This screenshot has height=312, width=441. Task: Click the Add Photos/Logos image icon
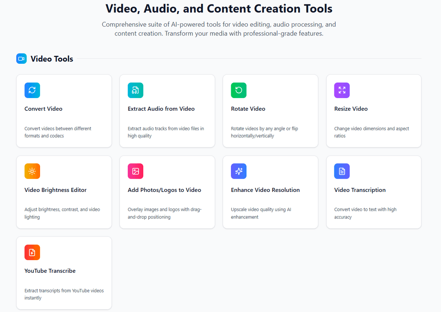pos(136,171)
